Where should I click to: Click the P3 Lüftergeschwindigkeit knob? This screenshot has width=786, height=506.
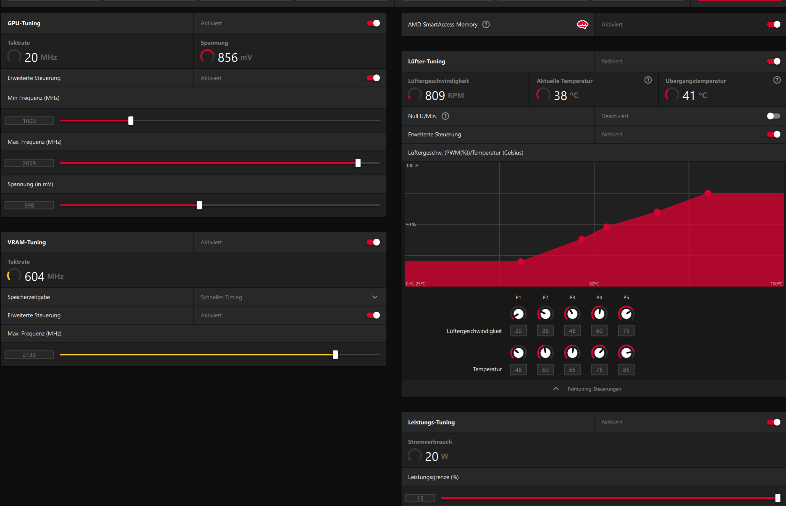(x=572, y=314)
